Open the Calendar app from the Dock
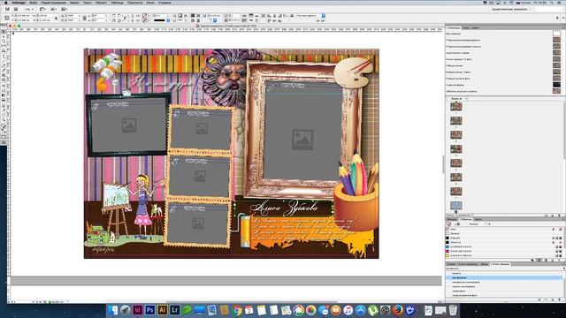 click(249, 310)
